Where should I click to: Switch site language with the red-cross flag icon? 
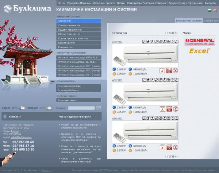pos(215,11)
